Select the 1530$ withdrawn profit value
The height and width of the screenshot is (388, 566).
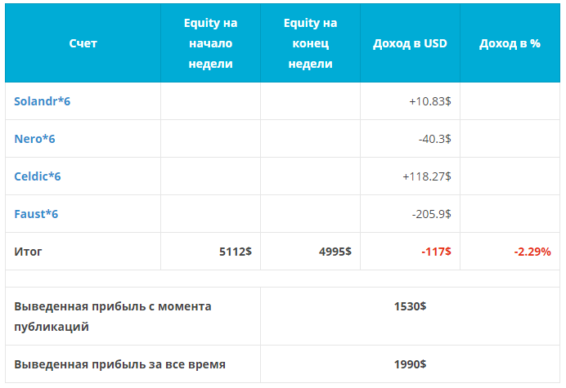click(410, 305)
